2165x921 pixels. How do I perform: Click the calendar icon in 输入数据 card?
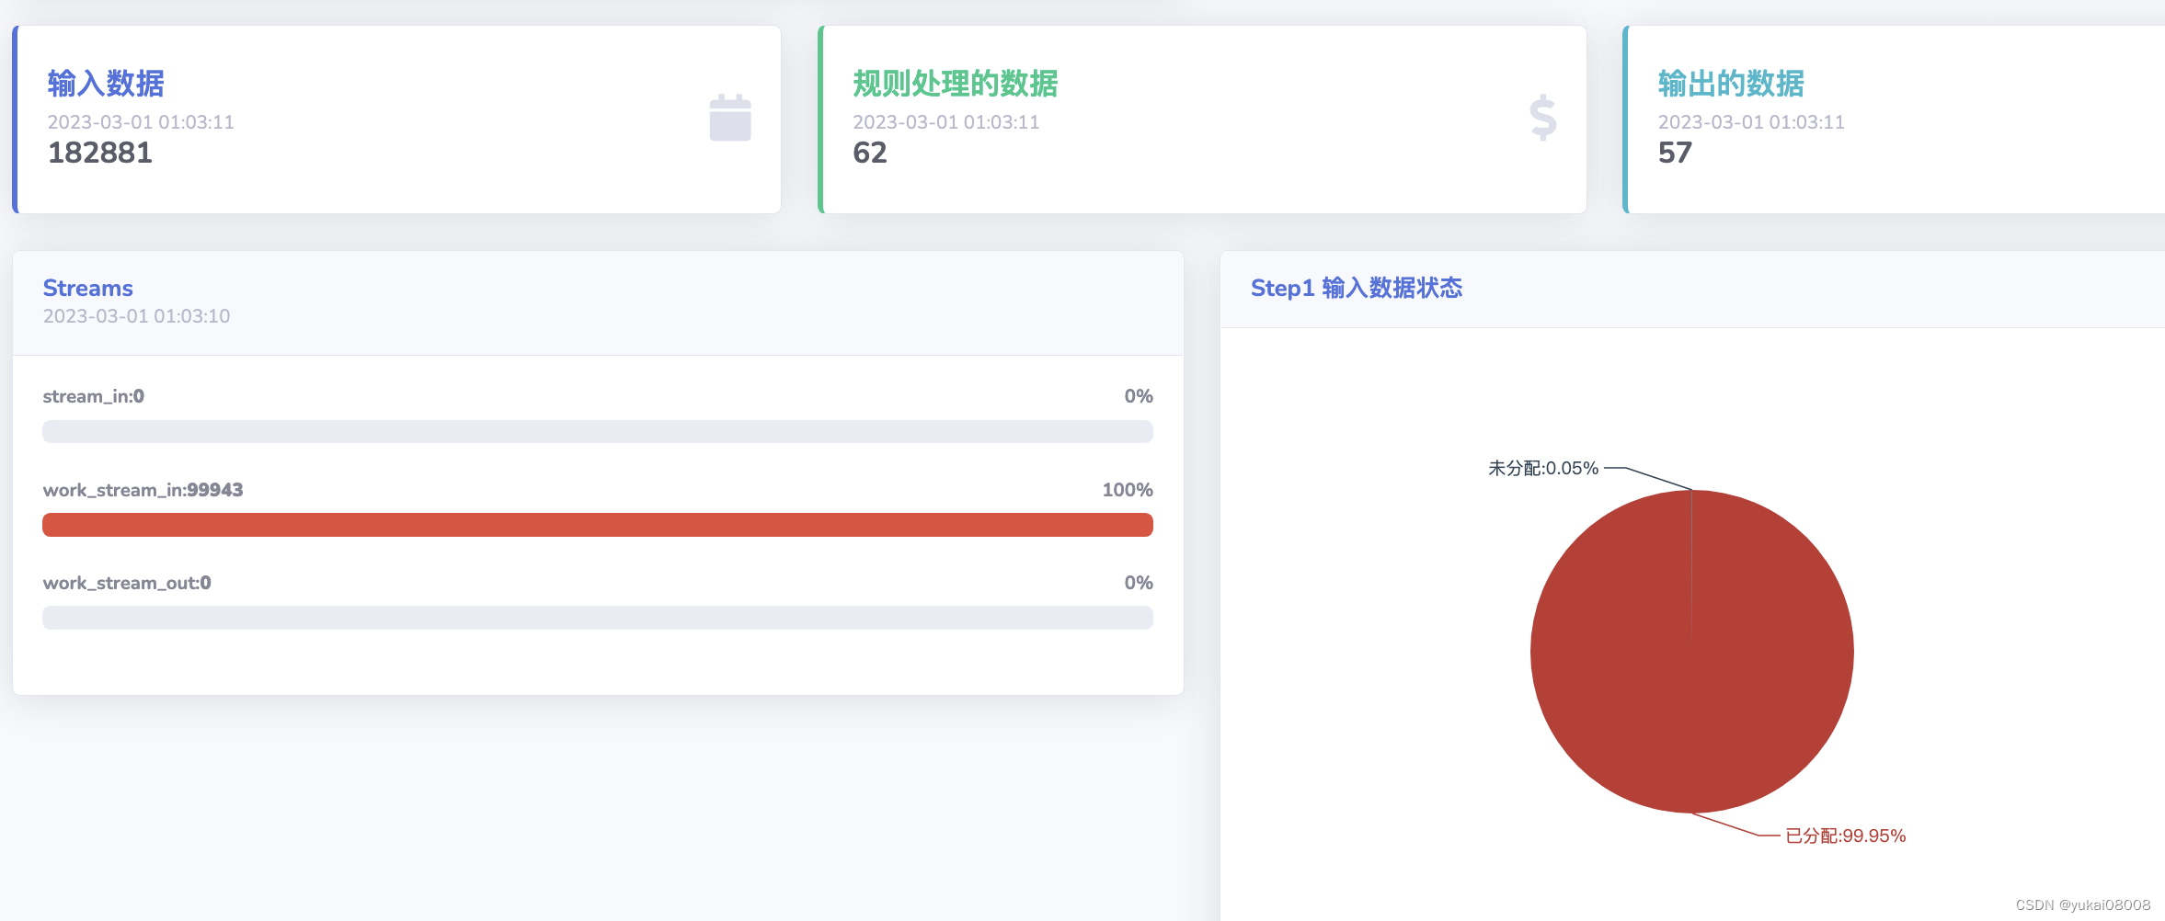(x=730, y=118)
